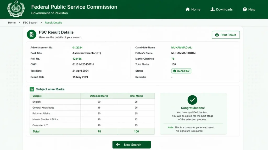The image size is (268, 150).
Task: Click test date 21 April 2024
Action: coord(81,71)
